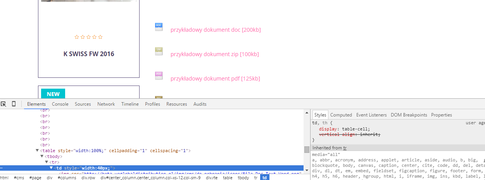Screen dimensions: 485x180
Task: Open przykładowy dokument pdf link
Action: (x=215, y=79)
